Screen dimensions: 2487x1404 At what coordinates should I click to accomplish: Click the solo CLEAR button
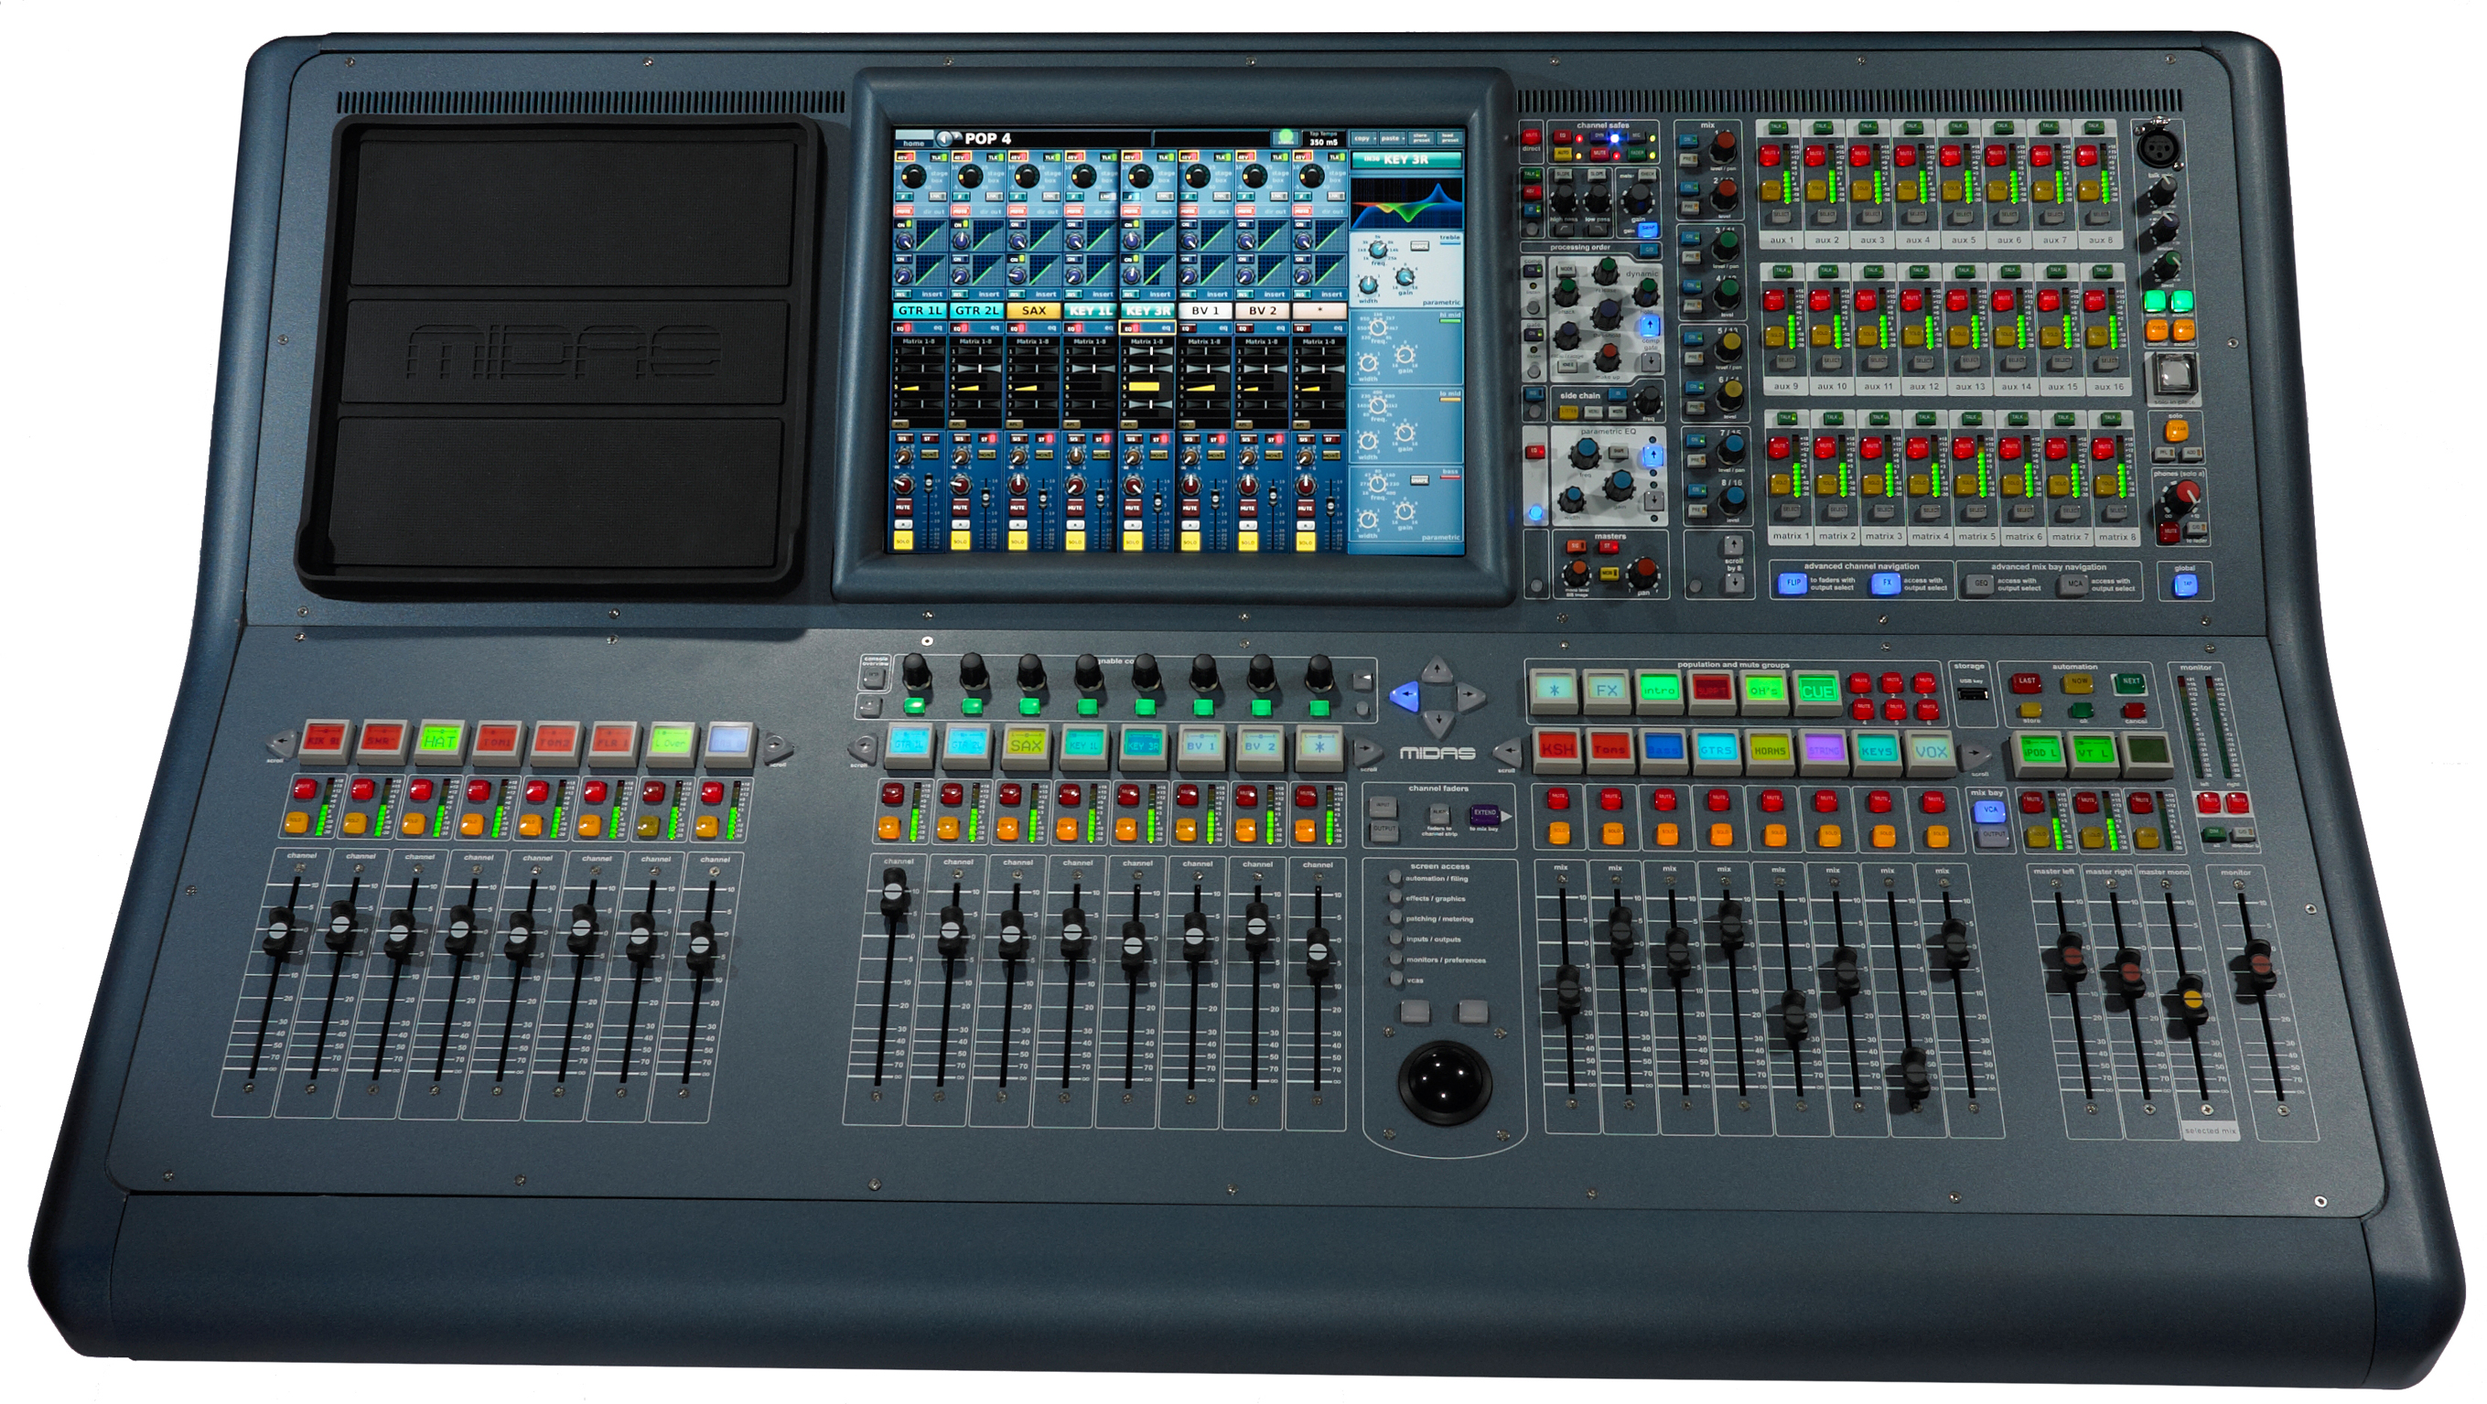[x=2177, y=431]
